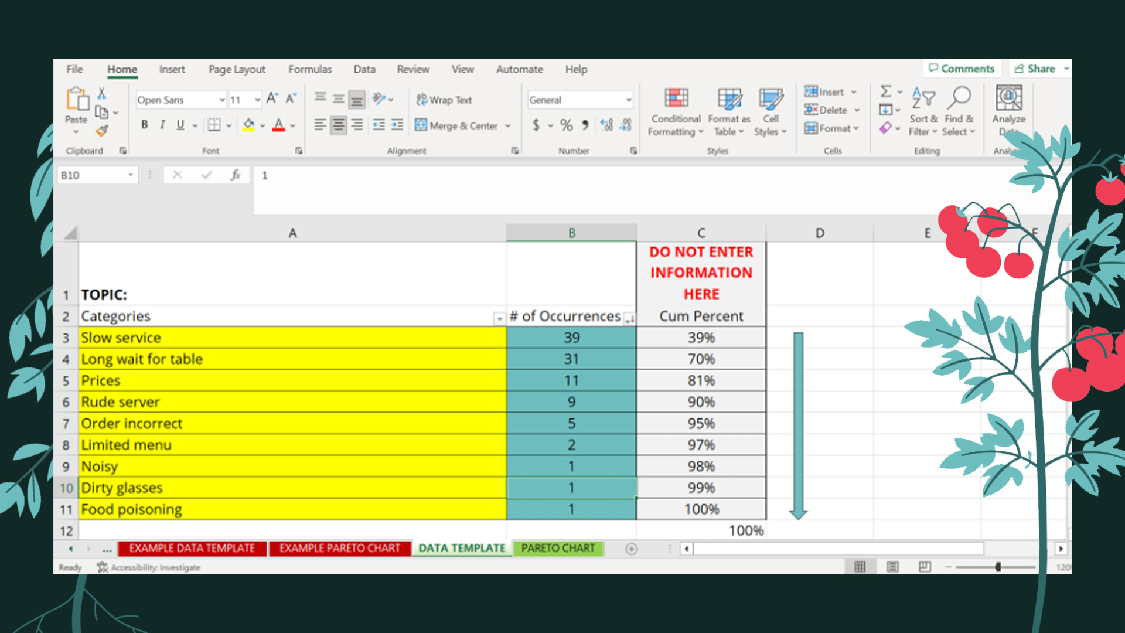Screen dimensions: 1125x633
Task: Toggle Underline formatting
Action: pyautogui.click(x=180, y=125)
